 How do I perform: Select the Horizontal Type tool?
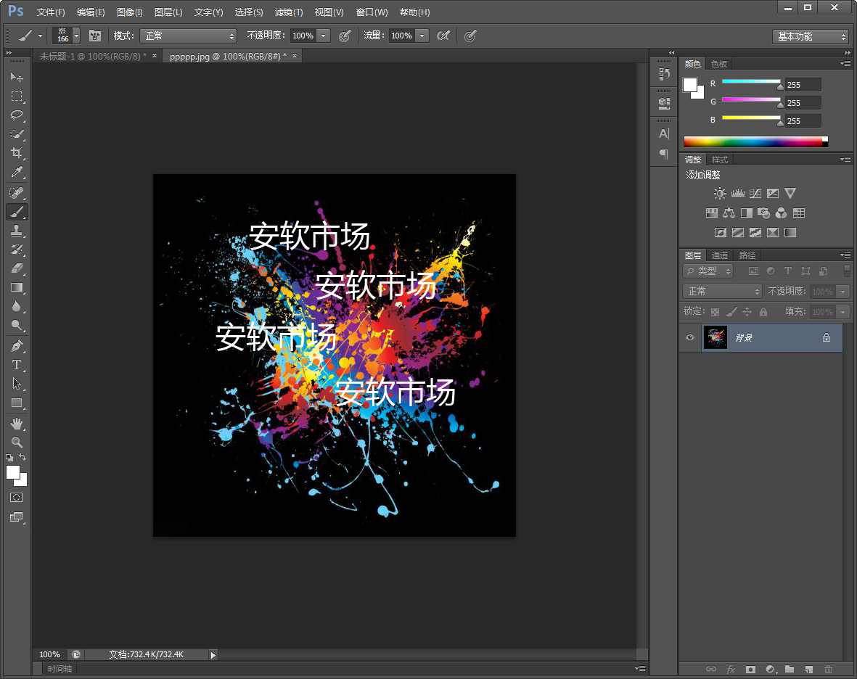click(17, 365)
